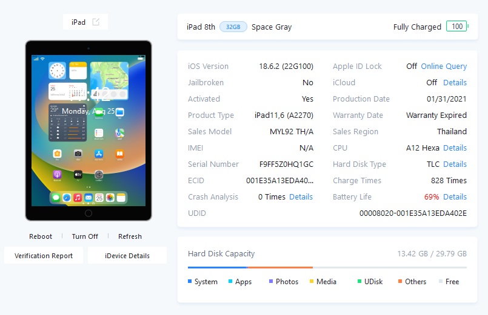
Task: Refresh the device information
Action: [130, 236]
